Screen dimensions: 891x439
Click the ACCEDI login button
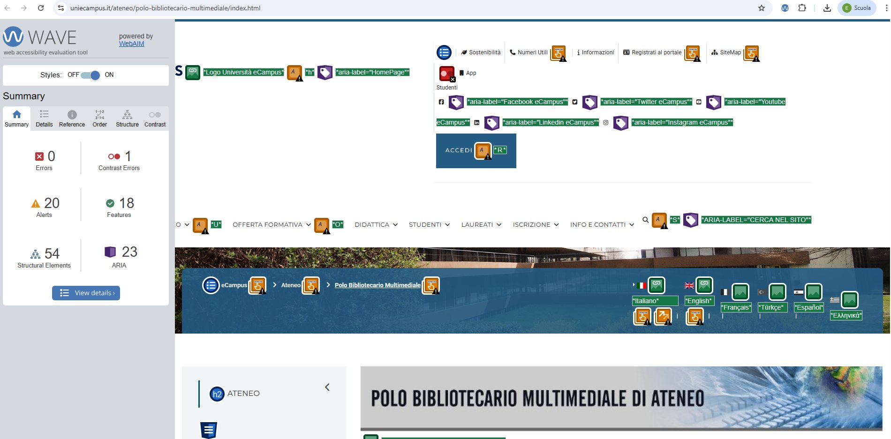pyautogui.click(x=459, y=150)
